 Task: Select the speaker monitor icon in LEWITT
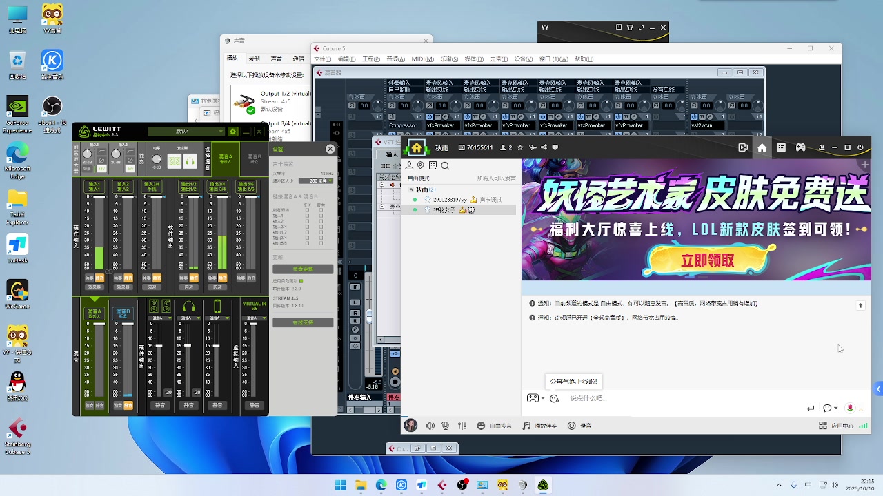click(175, 161)
